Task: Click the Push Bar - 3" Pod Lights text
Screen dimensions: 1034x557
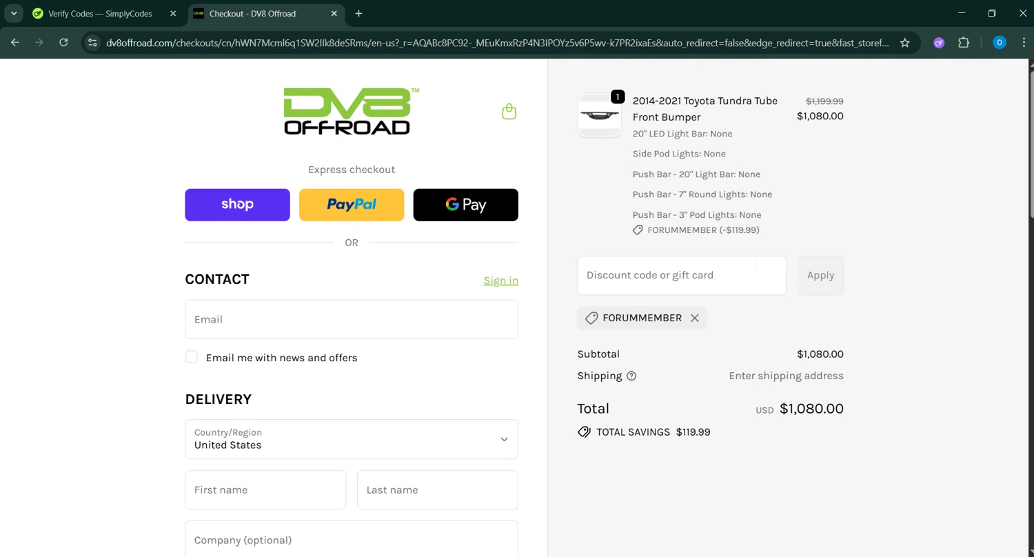Action: pyautogui.click(x=697, y=215)
